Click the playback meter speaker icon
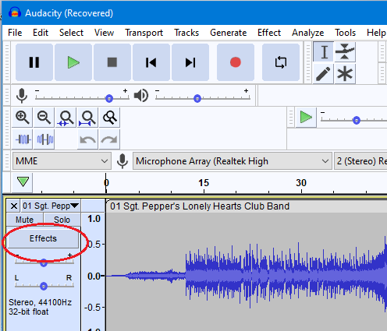Viewport: 387px width, 331px height. (x=141, y=95)
